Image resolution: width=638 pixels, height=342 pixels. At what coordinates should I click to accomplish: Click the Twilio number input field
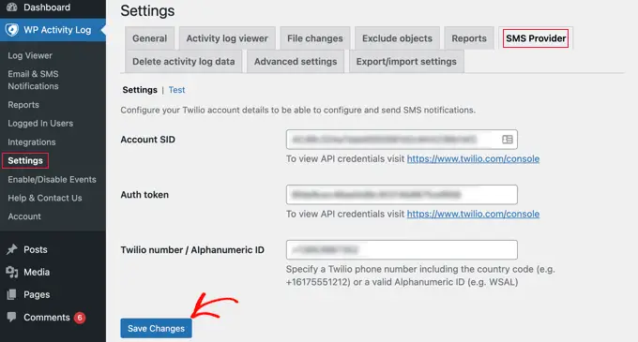(x=402, y=250)
